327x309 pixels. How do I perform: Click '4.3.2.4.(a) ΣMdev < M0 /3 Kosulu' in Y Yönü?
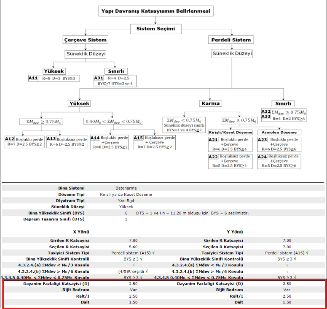(x=207, y=265)
